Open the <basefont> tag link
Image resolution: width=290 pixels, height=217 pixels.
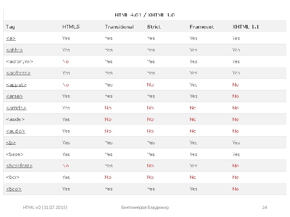(x=19, y=166)
